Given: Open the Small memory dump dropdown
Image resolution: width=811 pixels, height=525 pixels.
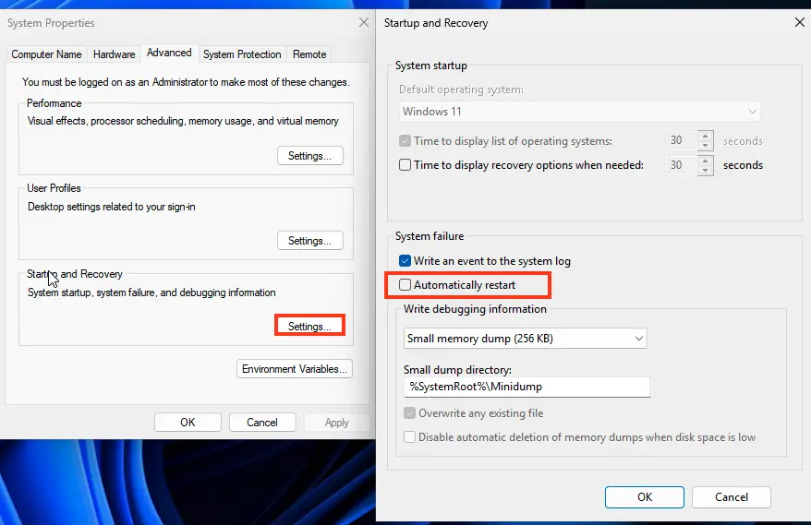Looking at the screenshot, I should click(525, 339).
